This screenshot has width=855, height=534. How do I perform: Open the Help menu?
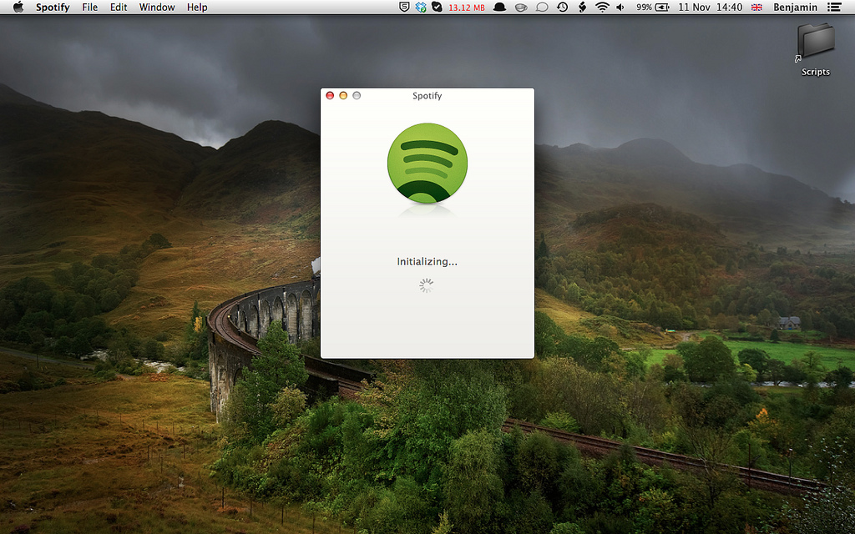(x=197, y=7)
